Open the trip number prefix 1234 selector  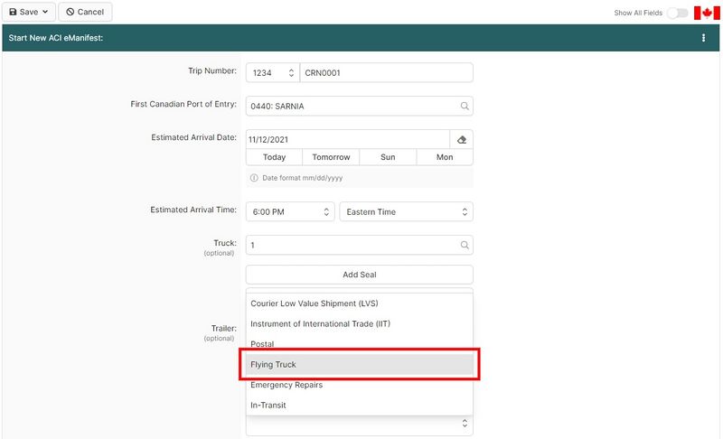(272, 72)
